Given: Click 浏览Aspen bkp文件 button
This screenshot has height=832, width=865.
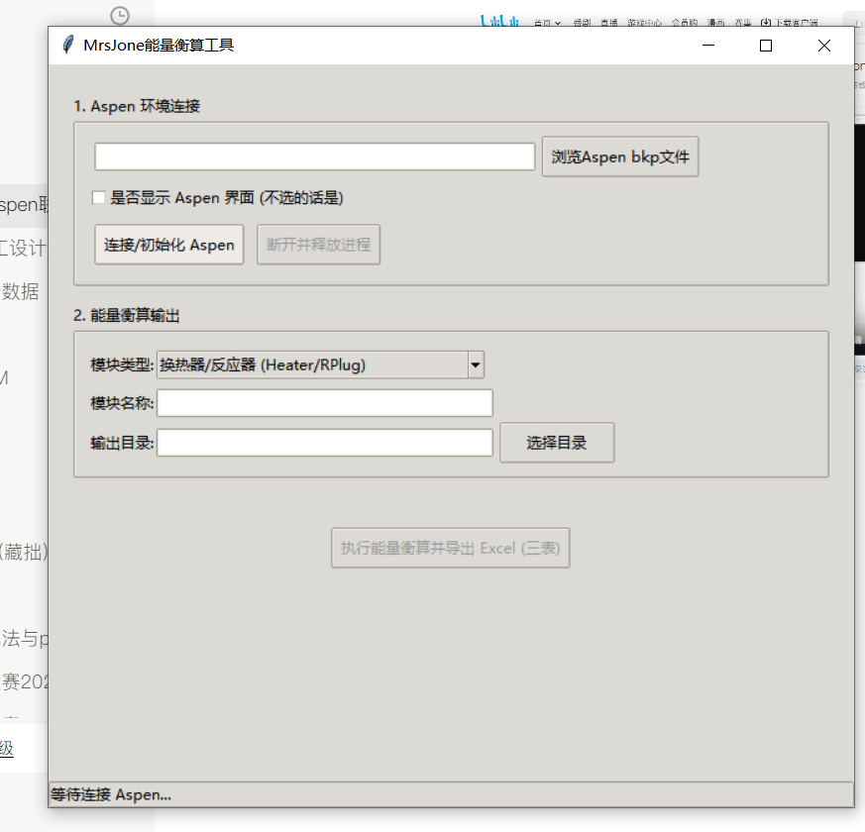Looking at the screenshot, I should coord(620,156).
